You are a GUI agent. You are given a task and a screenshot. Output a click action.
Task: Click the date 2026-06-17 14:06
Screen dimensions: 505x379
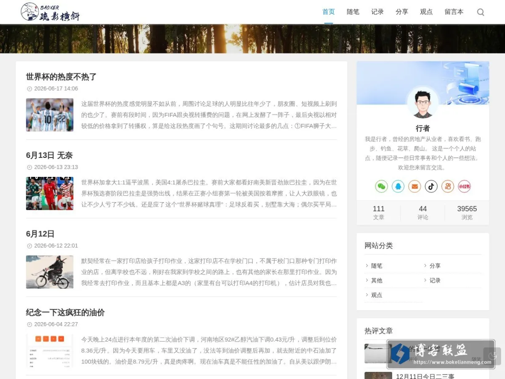pos(56,88)
